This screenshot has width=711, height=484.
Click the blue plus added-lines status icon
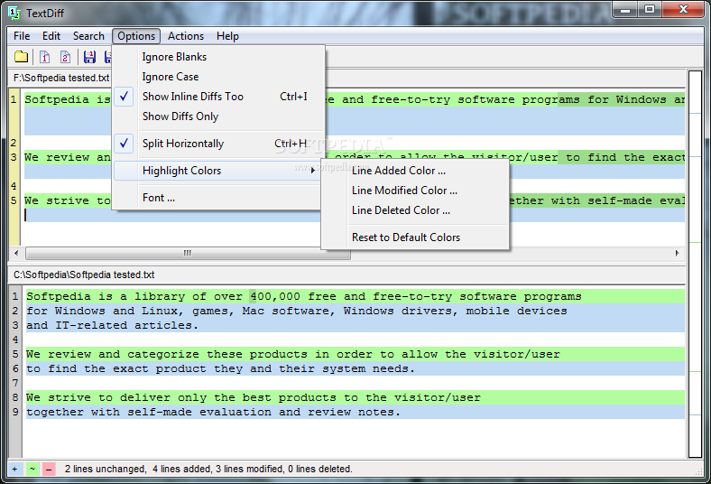[15, 469]
